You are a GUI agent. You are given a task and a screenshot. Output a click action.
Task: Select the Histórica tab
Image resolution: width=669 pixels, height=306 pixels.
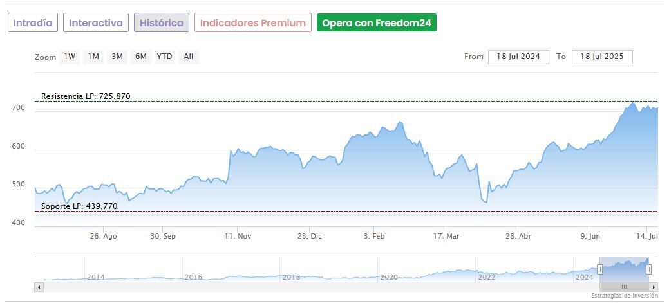point(162,23)
